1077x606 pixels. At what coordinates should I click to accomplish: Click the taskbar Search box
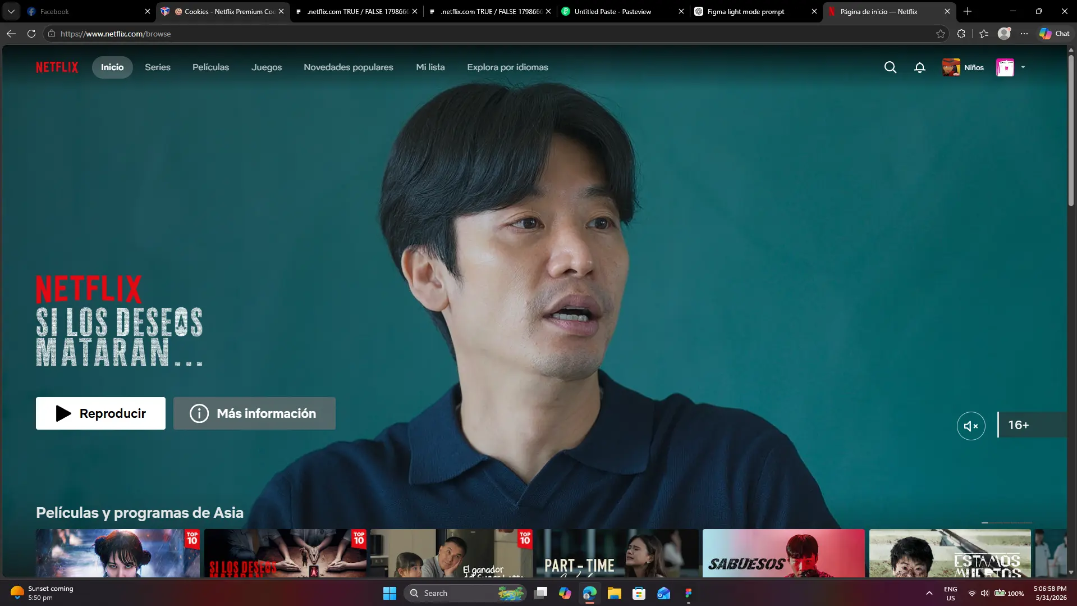pyautogui.click(x=465, y=593)
